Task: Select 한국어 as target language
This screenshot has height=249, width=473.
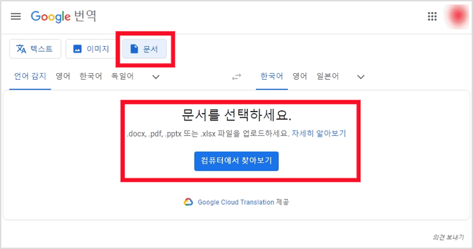Action: tap(272, 76)
